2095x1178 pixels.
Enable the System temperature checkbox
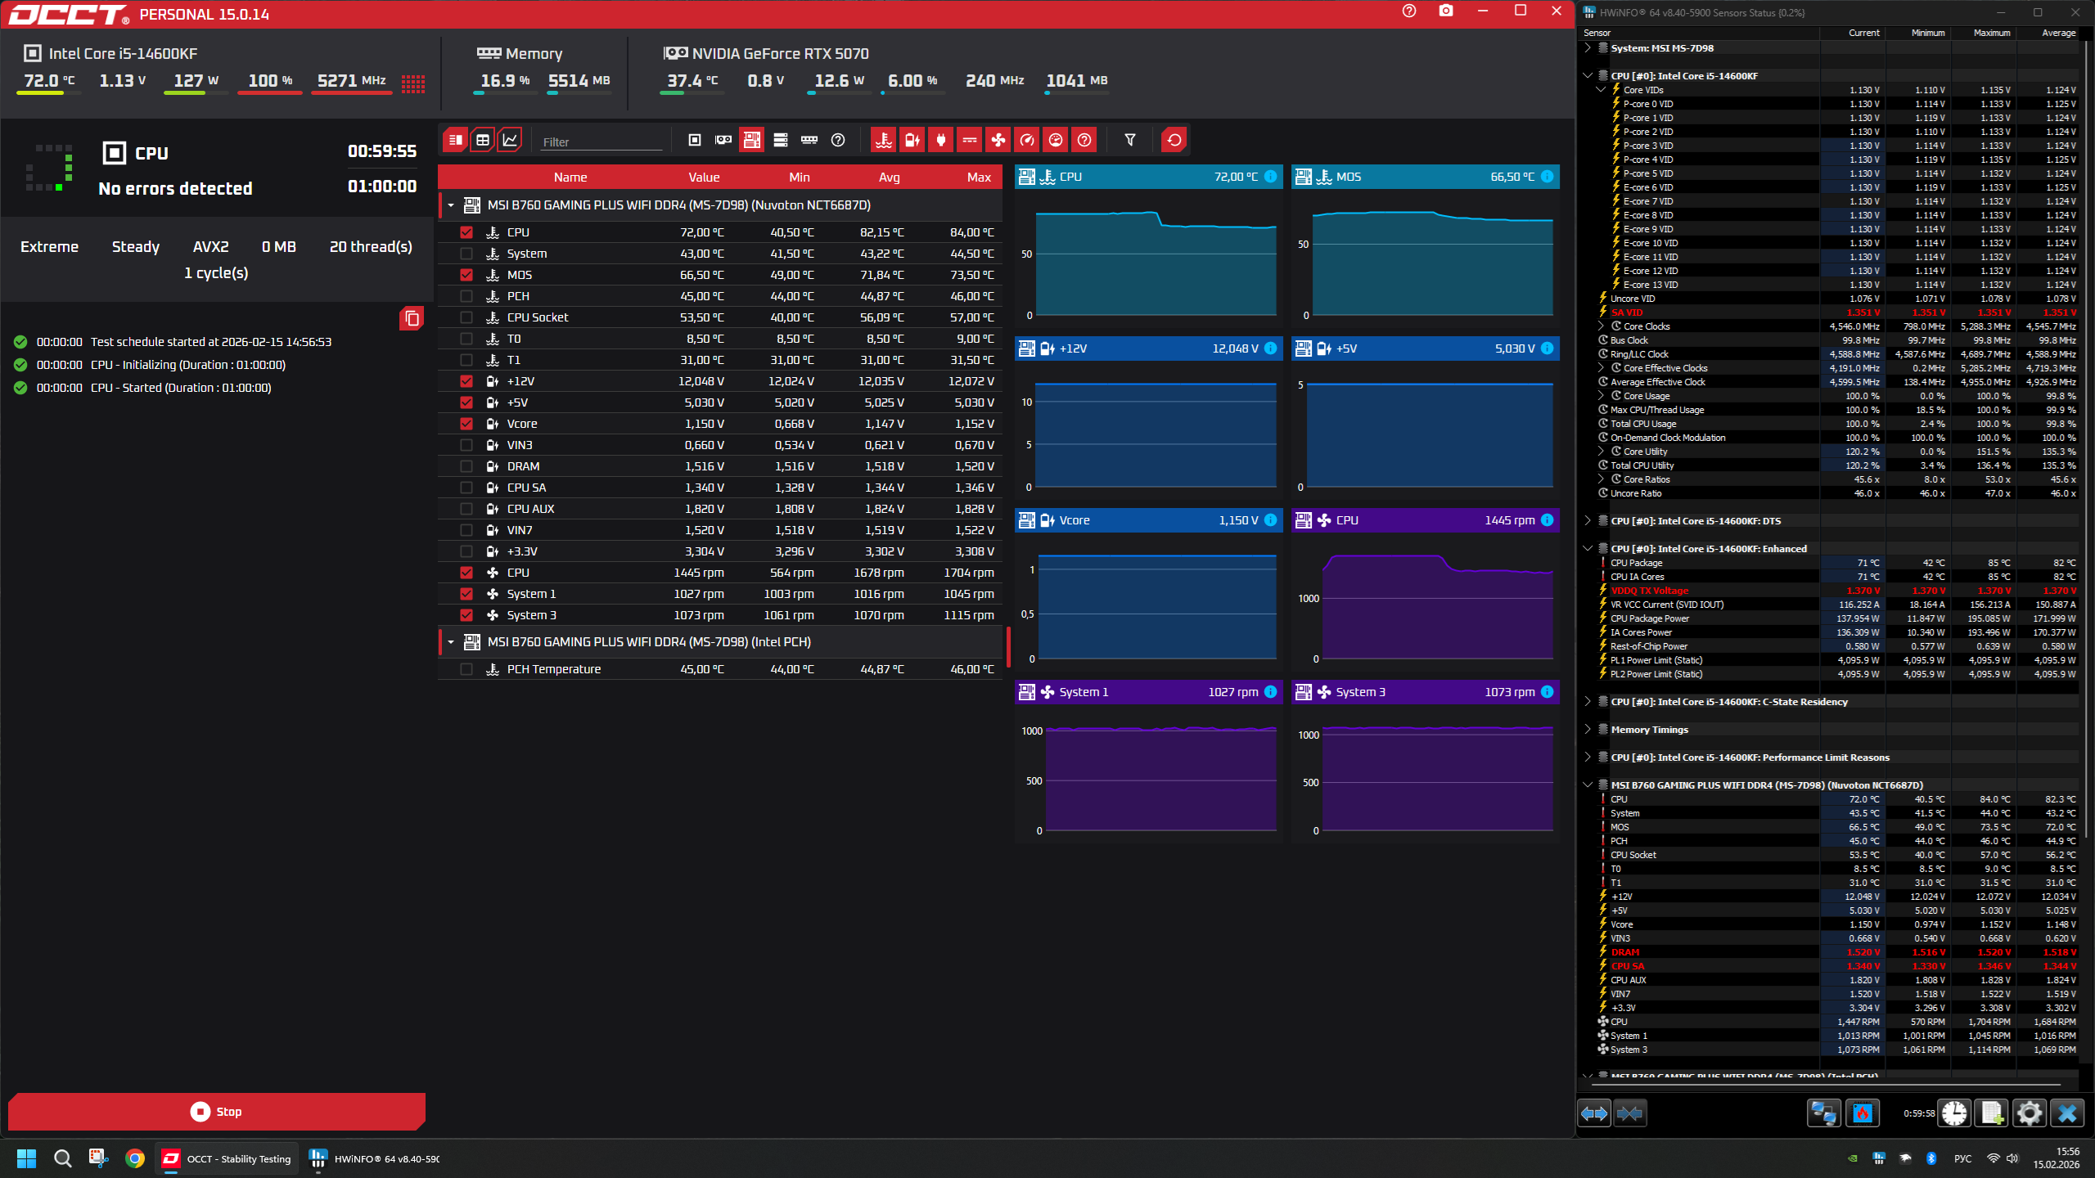[x=466, y=254]
